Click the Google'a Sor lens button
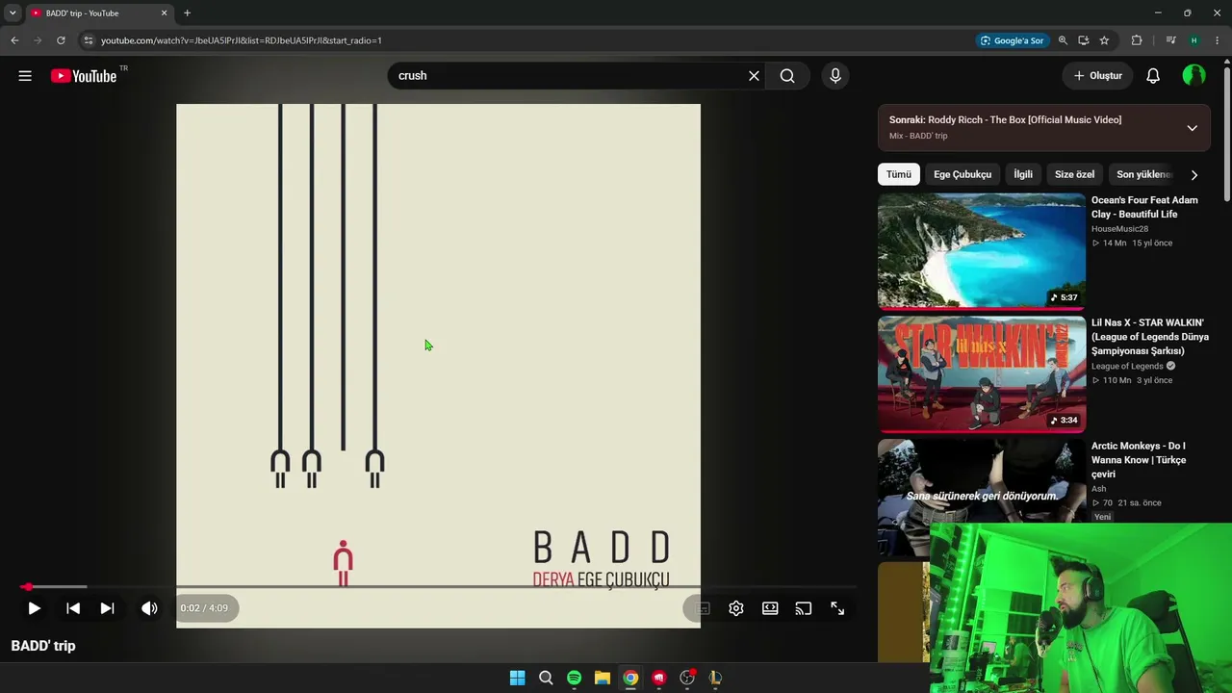This screenshot has width=1232, height=693. [1012, 40]
